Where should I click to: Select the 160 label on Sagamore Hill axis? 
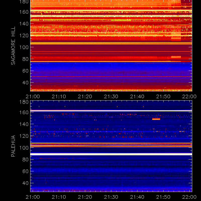[x=24, y=12]
